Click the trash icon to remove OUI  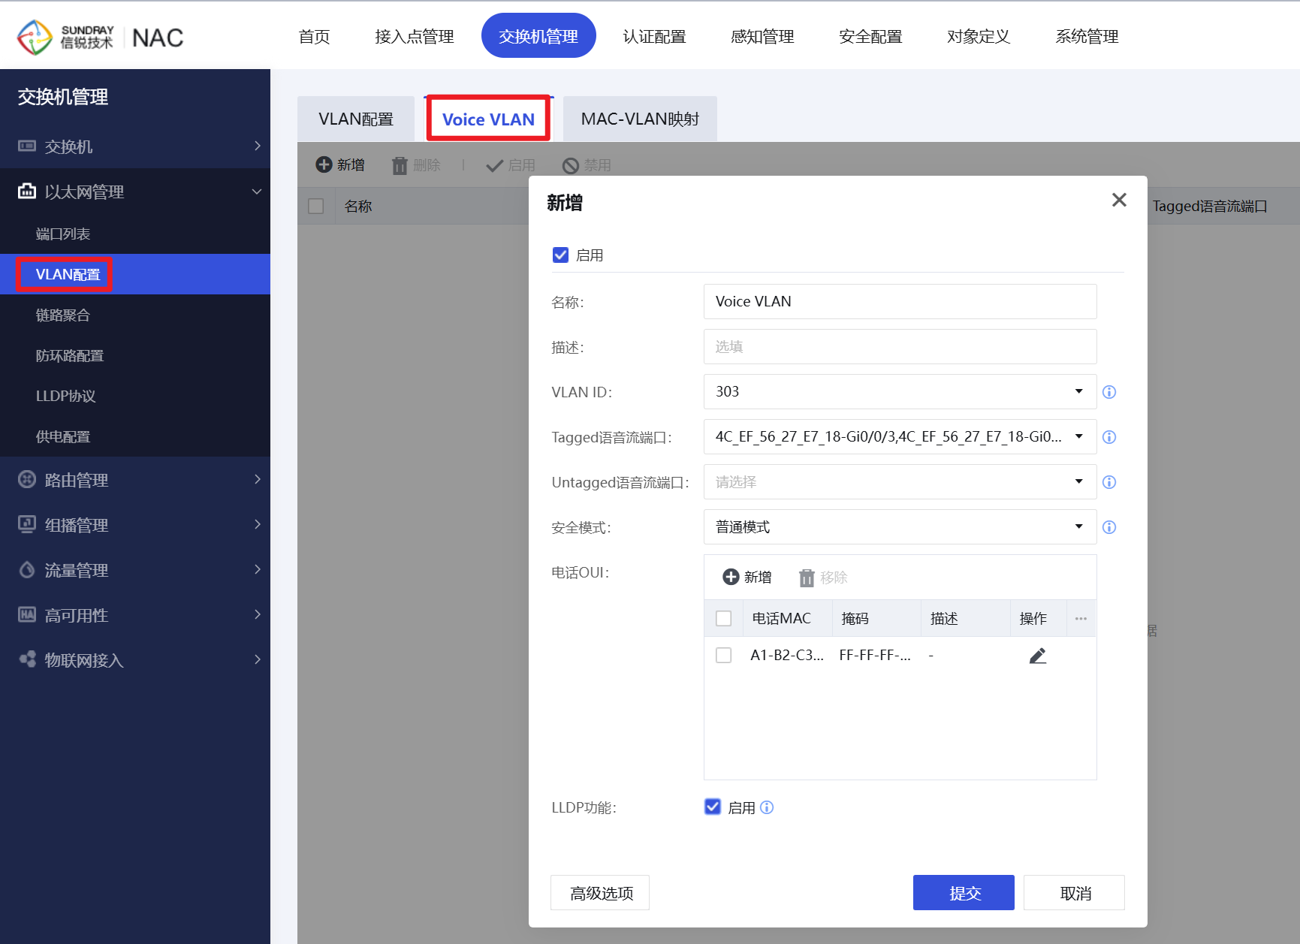807,578
